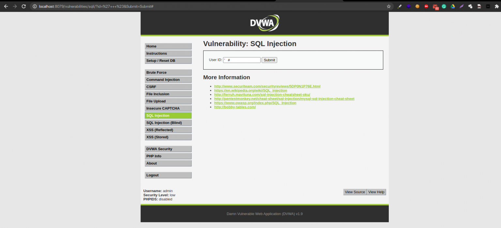
Task: Open the HackBar extension
Action: [x=488, y=6]
